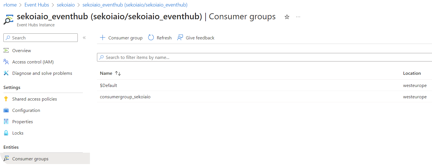Click the Locks padlock icon
432x166 pixels.
point(6,133)
